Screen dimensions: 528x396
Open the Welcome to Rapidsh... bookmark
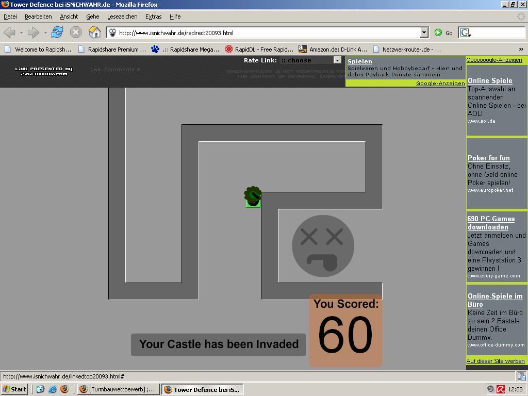[x=38, y=49]
